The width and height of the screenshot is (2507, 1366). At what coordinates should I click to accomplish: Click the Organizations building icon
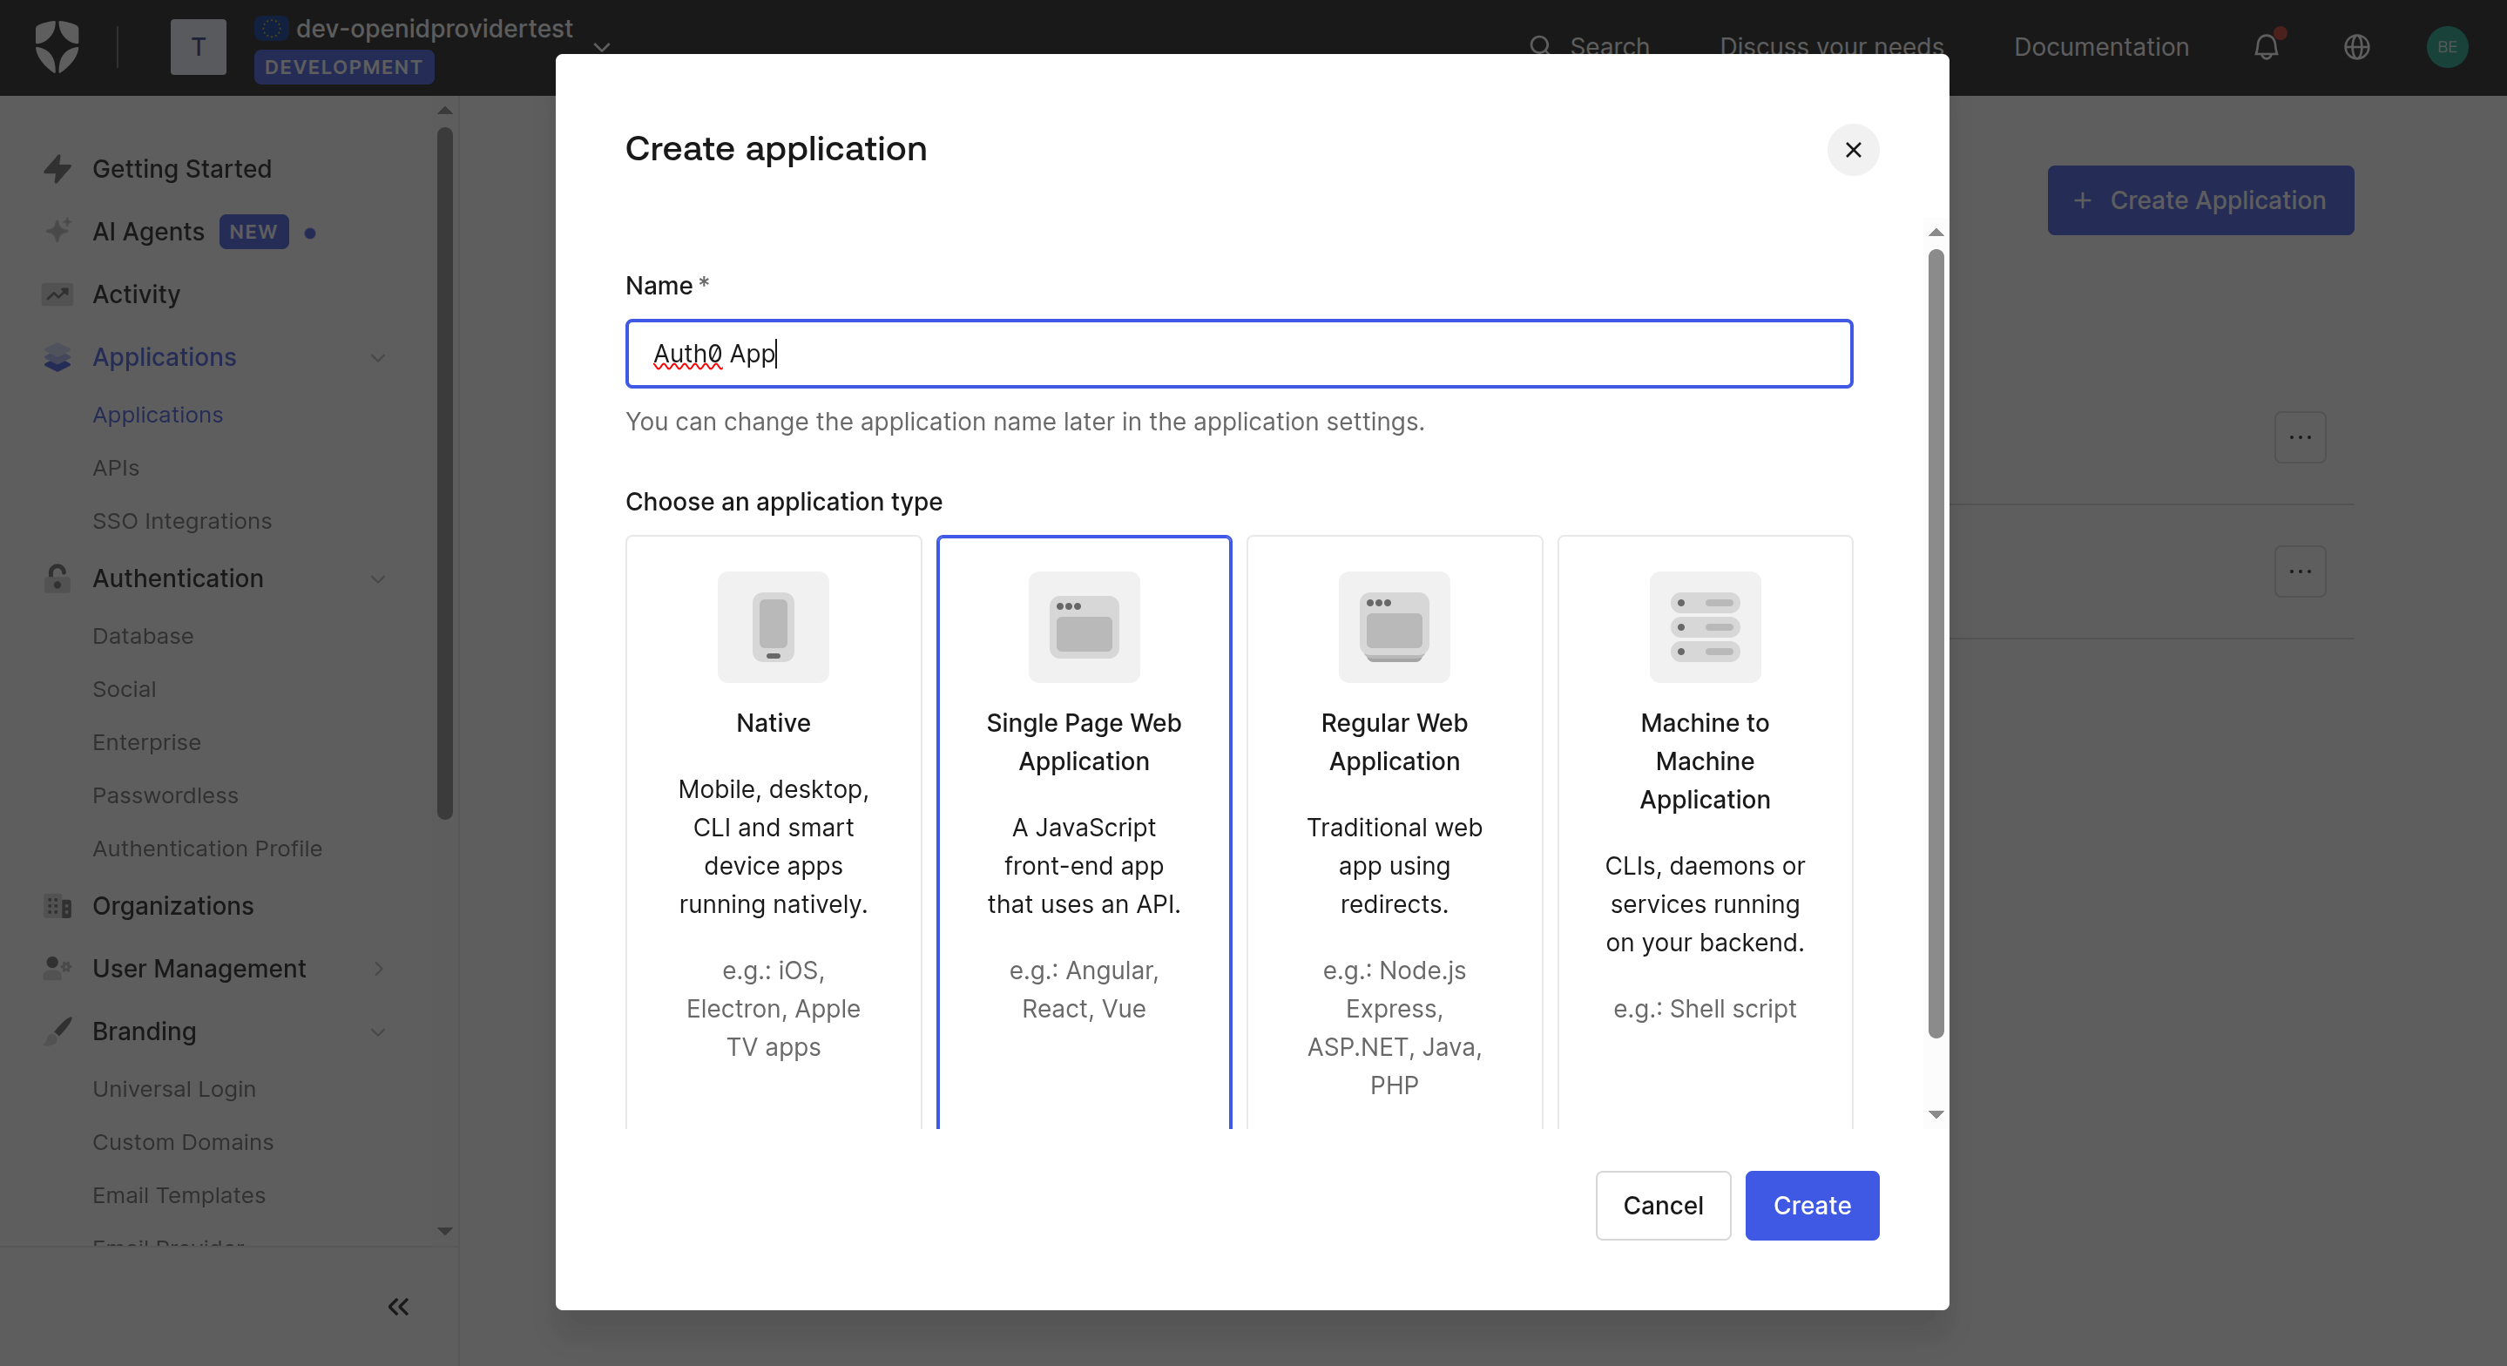coord(57,905)
